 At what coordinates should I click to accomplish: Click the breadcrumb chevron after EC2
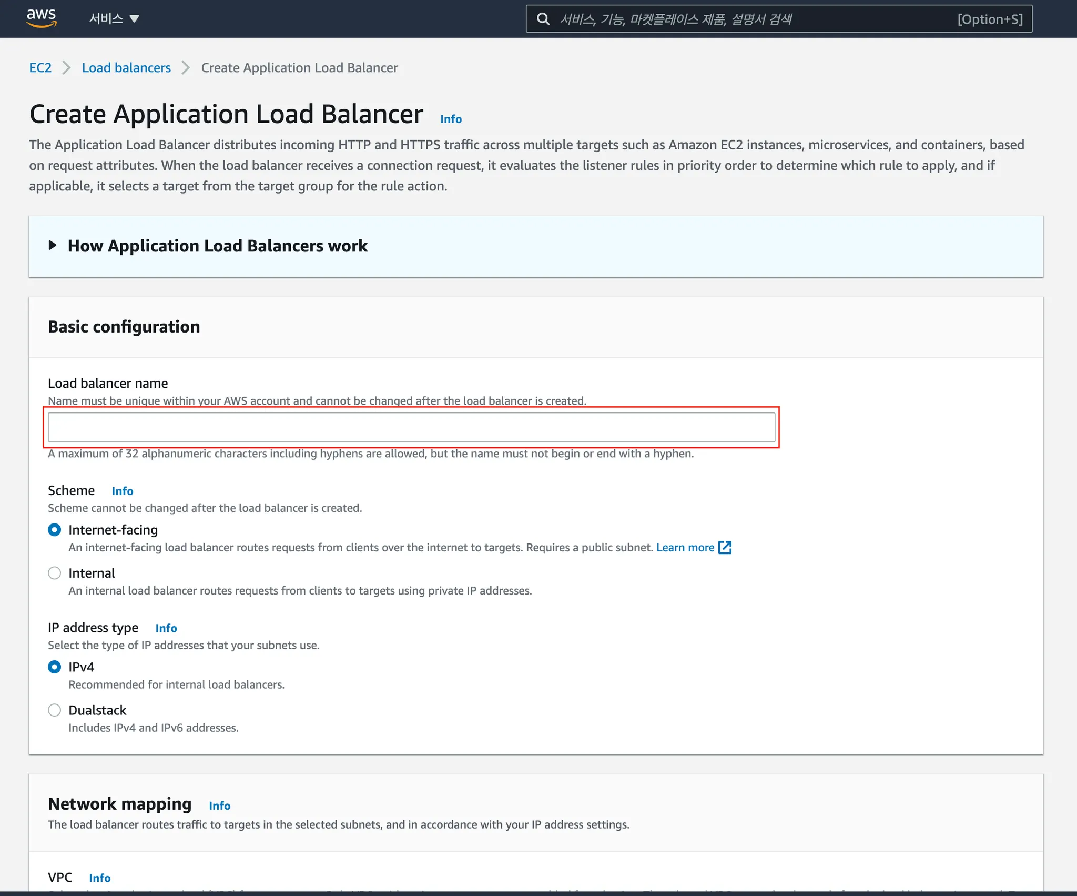[x=66, y=68]
